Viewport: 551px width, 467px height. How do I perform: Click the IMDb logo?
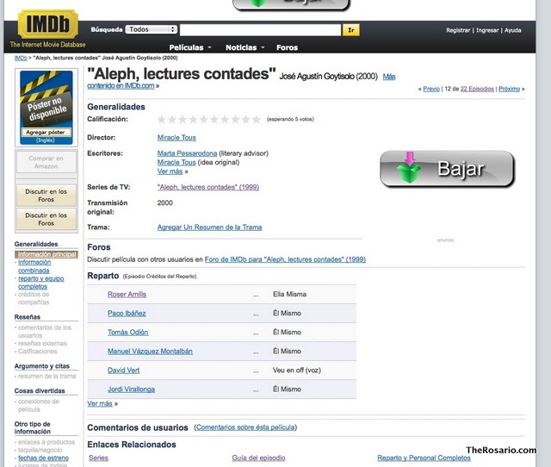(48, 24)
